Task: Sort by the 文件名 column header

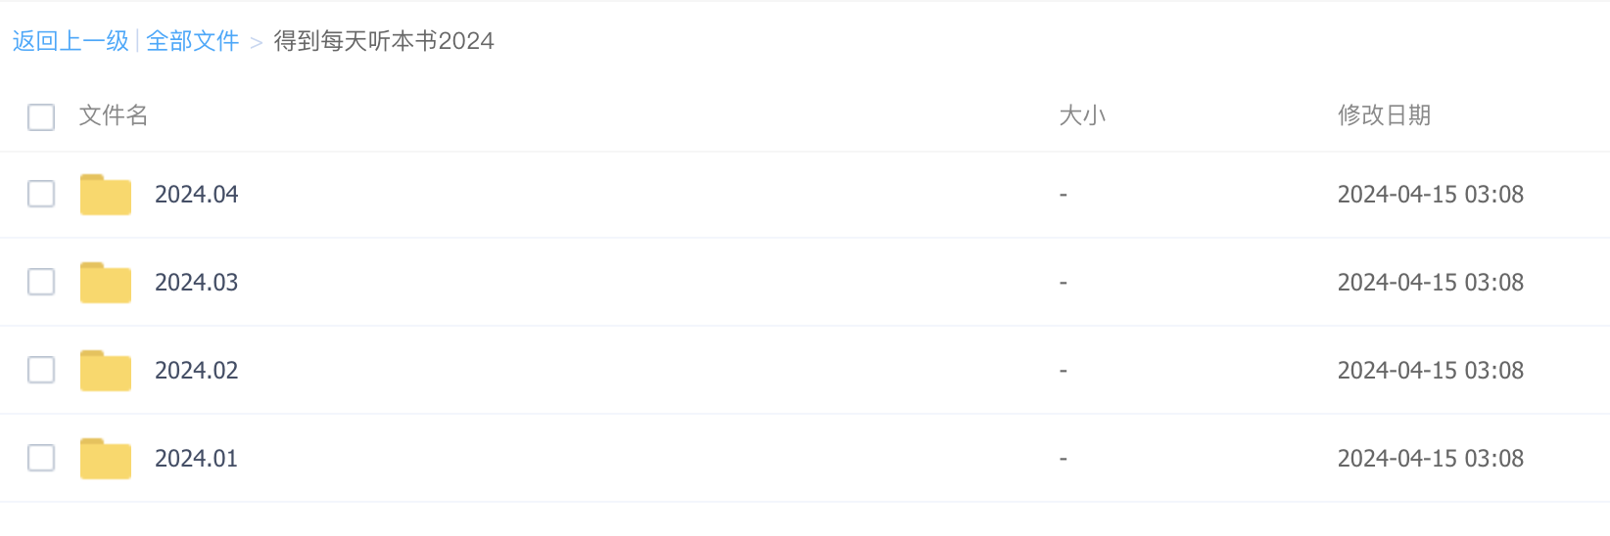Action: click(114, 115)
